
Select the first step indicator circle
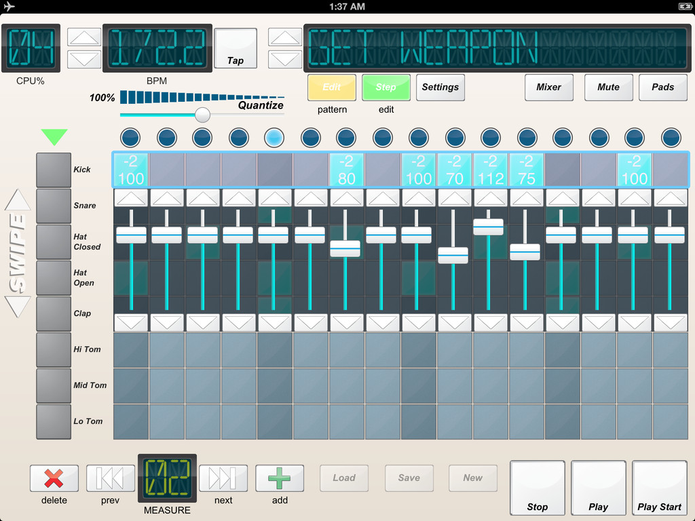click(x=130, y=138)
